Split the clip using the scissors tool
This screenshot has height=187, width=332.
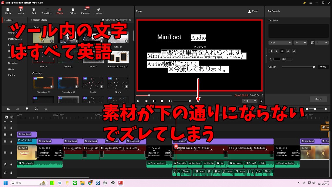click(x=36, y=109)
